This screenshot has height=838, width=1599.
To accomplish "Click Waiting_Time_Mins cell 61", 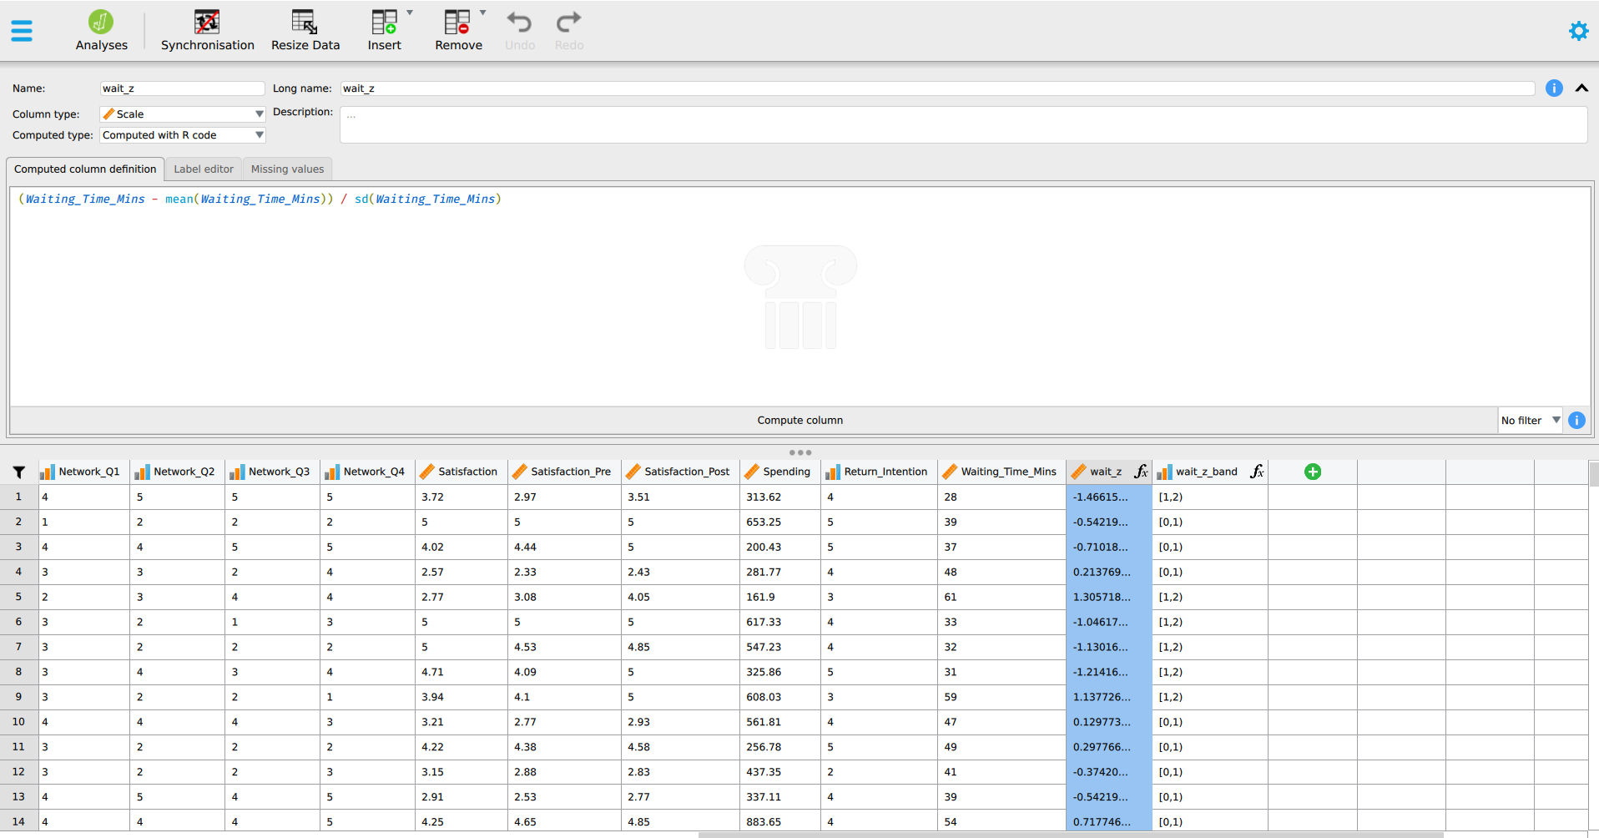I will (1001, 597).
